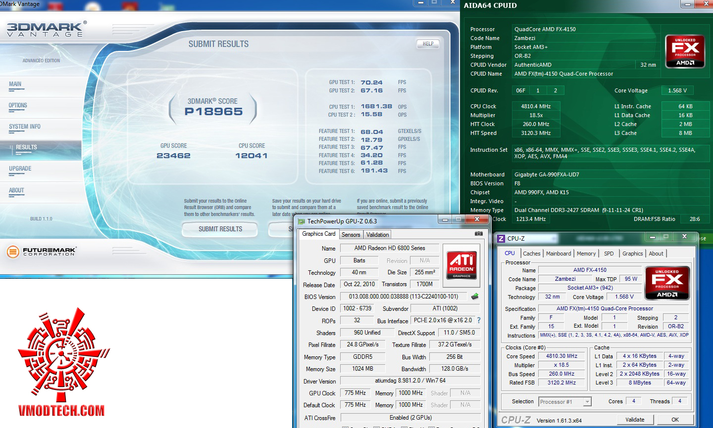Viewport: 713px width, 428px height.
Task: Click the CPU-Z Rated FSB value 3120.2 MHz
Action: pyautogui.click(x=561, y=383)
